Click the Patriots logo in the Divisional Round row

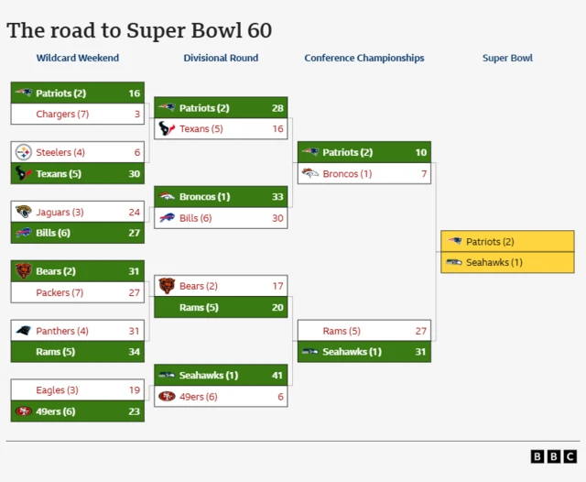[x=167, y=107]
